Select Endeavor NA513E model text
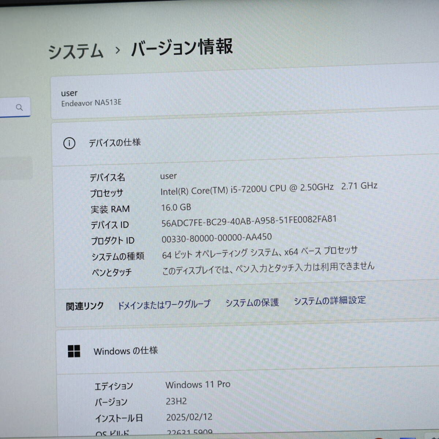The width and height of the screenshot is (439, 439). [x=91, y=103]
